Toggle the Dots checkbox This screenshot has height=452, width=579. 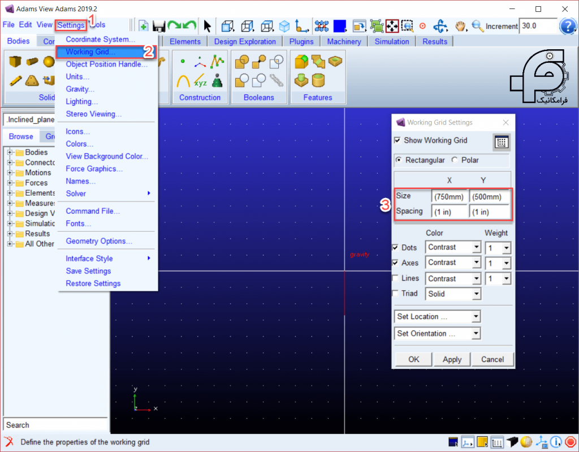pos(395,247)
